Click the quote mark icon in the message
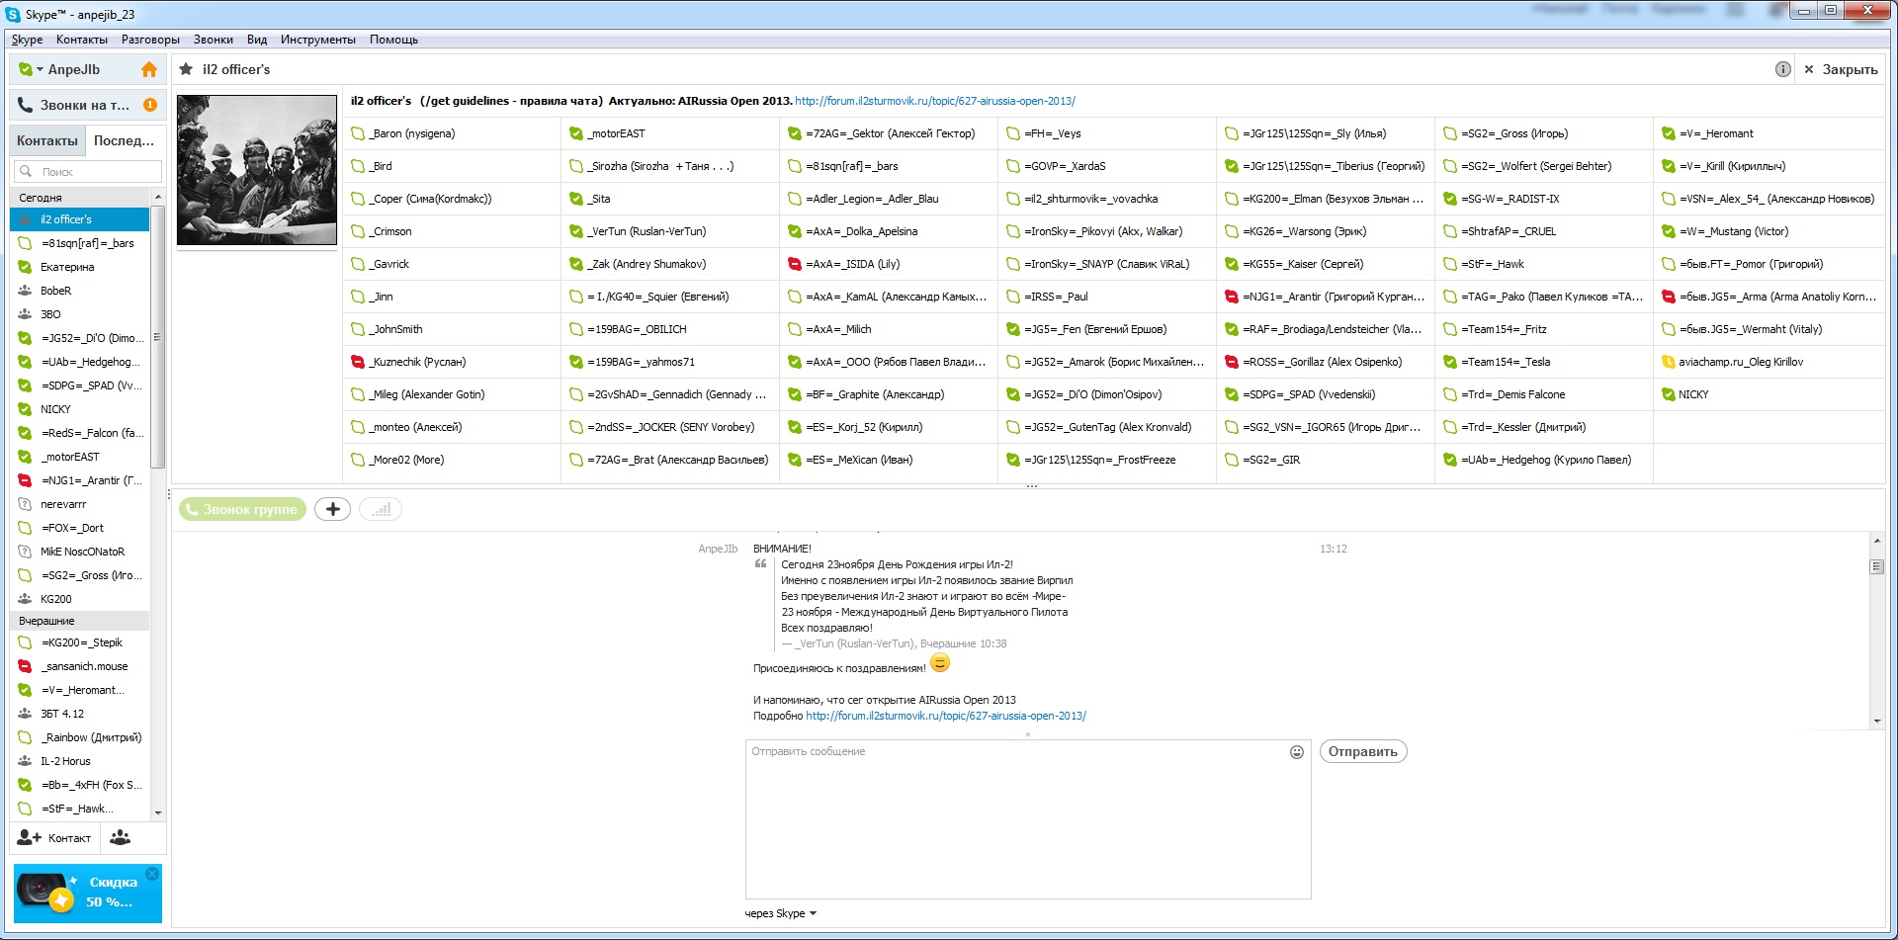The height and width of the screenshot is (940, 1898). 760,564
